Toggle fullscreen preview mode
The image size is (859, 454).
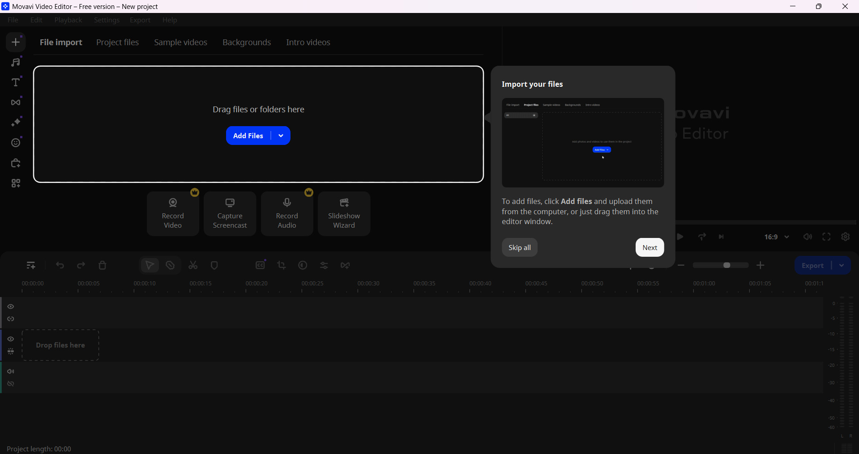[x=826, y=237]
